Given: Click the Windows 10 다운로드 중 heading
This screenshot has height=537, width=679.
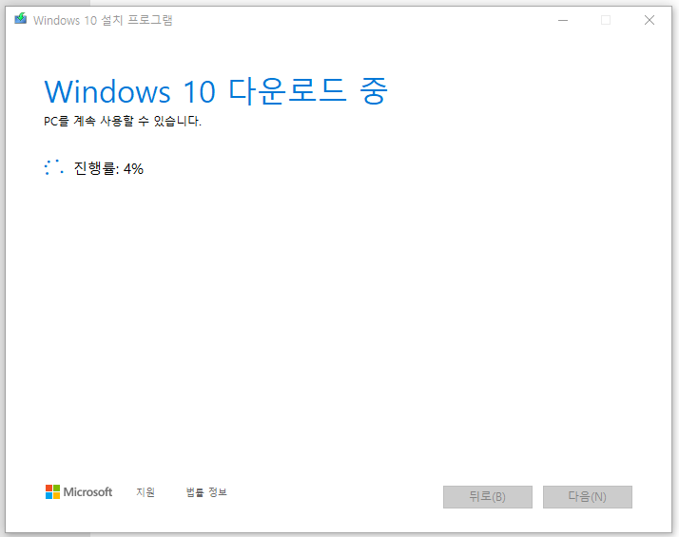Looking at the screenshot, I should pos(216,91).
